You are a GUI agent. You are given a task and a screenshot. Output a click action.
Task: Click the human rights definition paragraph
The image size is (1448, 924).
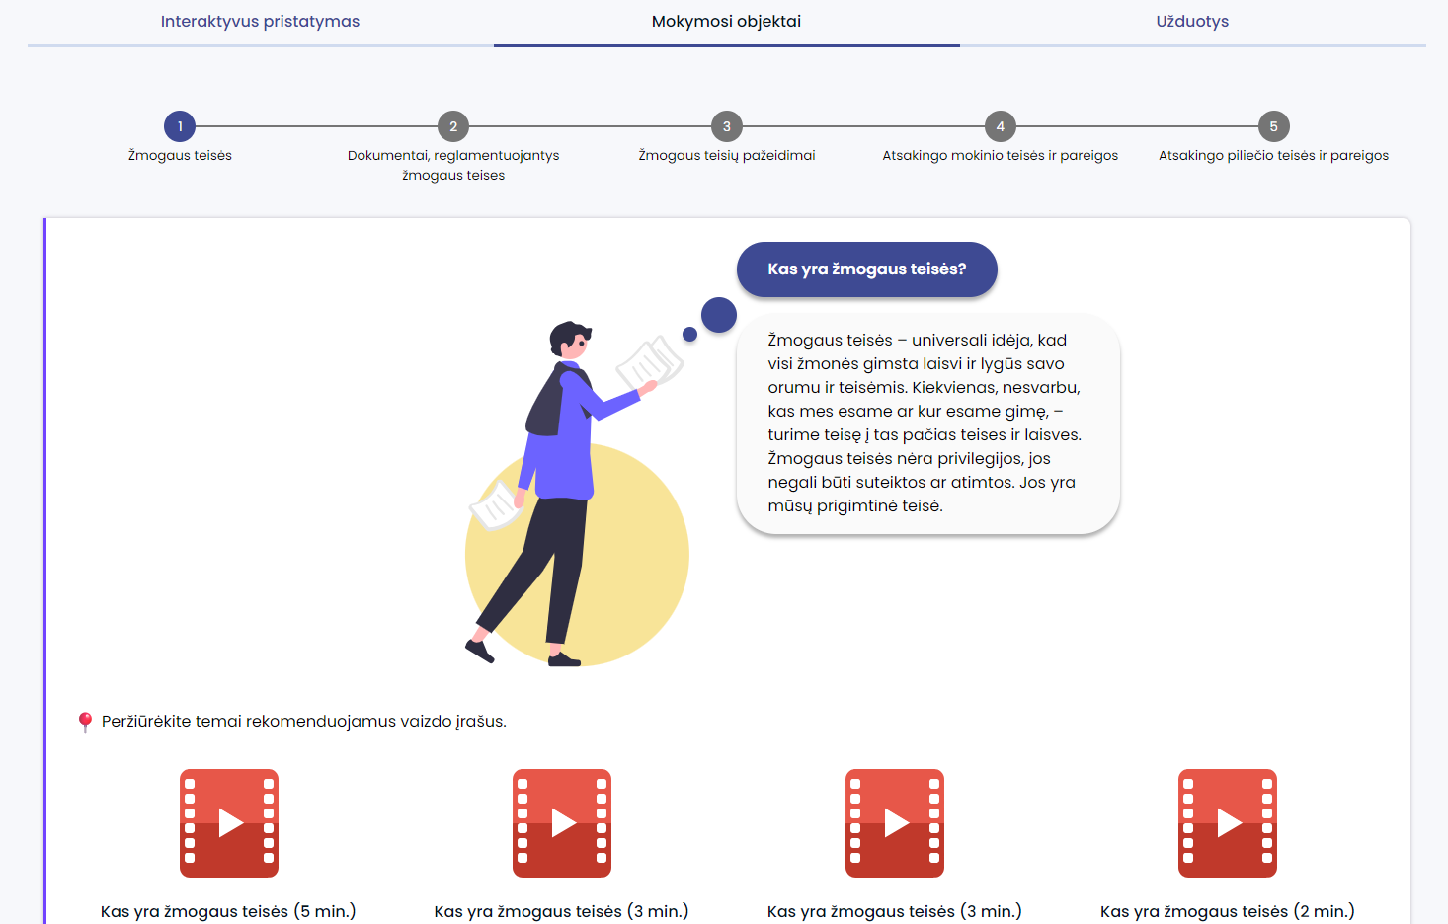click(925, 423)
